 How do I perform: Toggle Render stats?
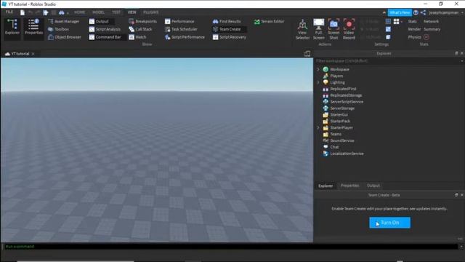point(414,29)
